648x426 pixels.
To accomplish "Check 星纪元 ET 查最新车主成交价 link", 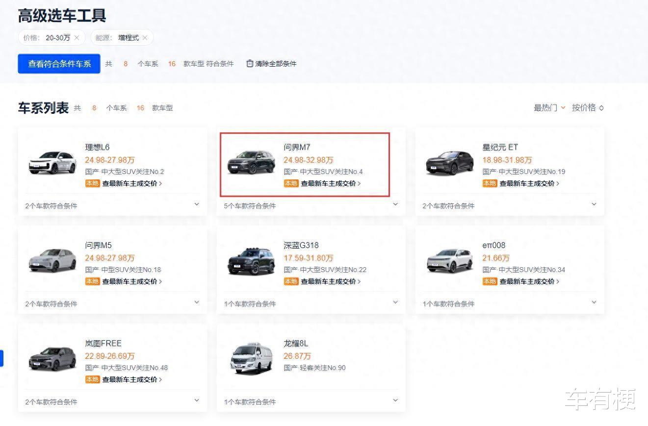I will click(x=529, y=183).
